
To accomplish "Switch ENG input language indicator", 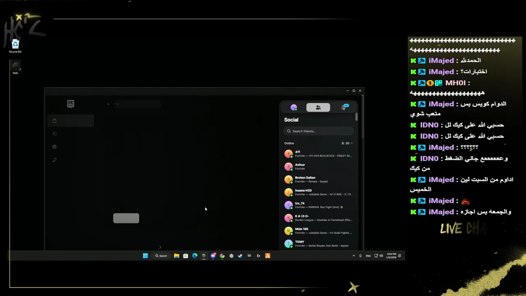I will tap(368, 256).
